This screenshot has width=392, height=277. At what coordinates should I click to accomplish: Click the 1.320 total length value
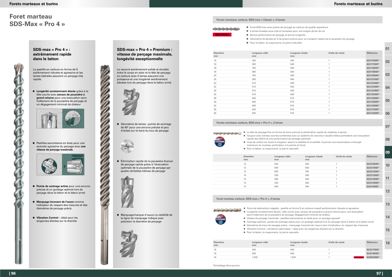293,257
